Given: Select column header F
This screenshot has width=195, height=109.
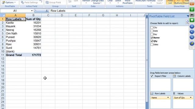Looking at the screenshot, I should 89,15.
